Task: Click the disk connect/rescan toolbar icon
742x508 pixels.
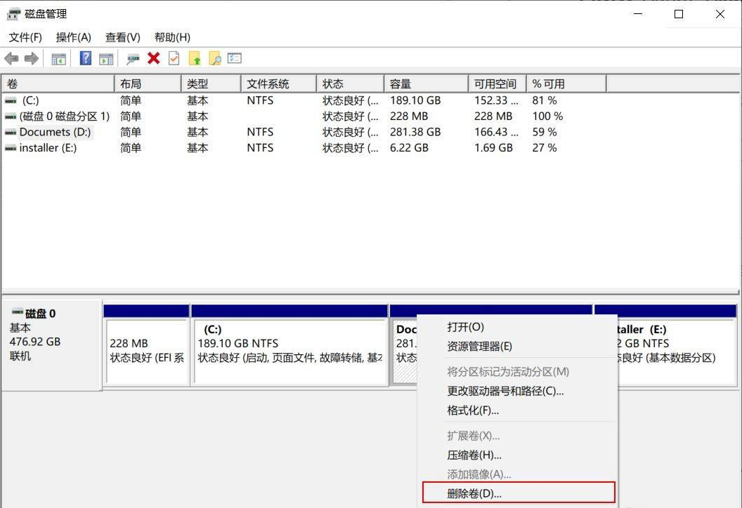Action: pos(133,59)
